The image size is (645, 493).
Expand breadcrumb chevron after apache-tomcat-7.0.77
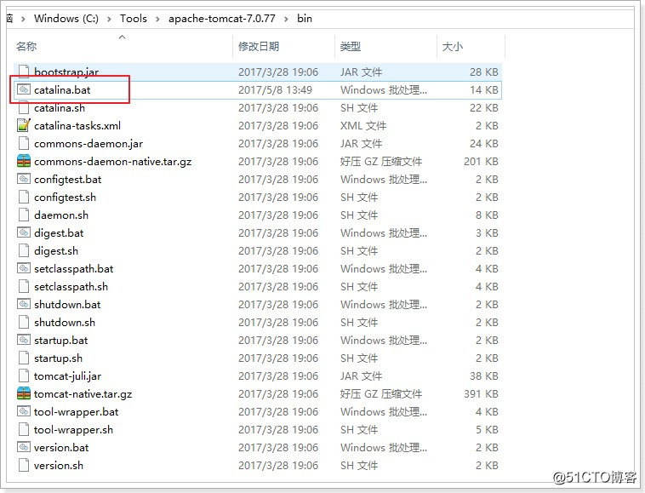(x=286, y=19)
